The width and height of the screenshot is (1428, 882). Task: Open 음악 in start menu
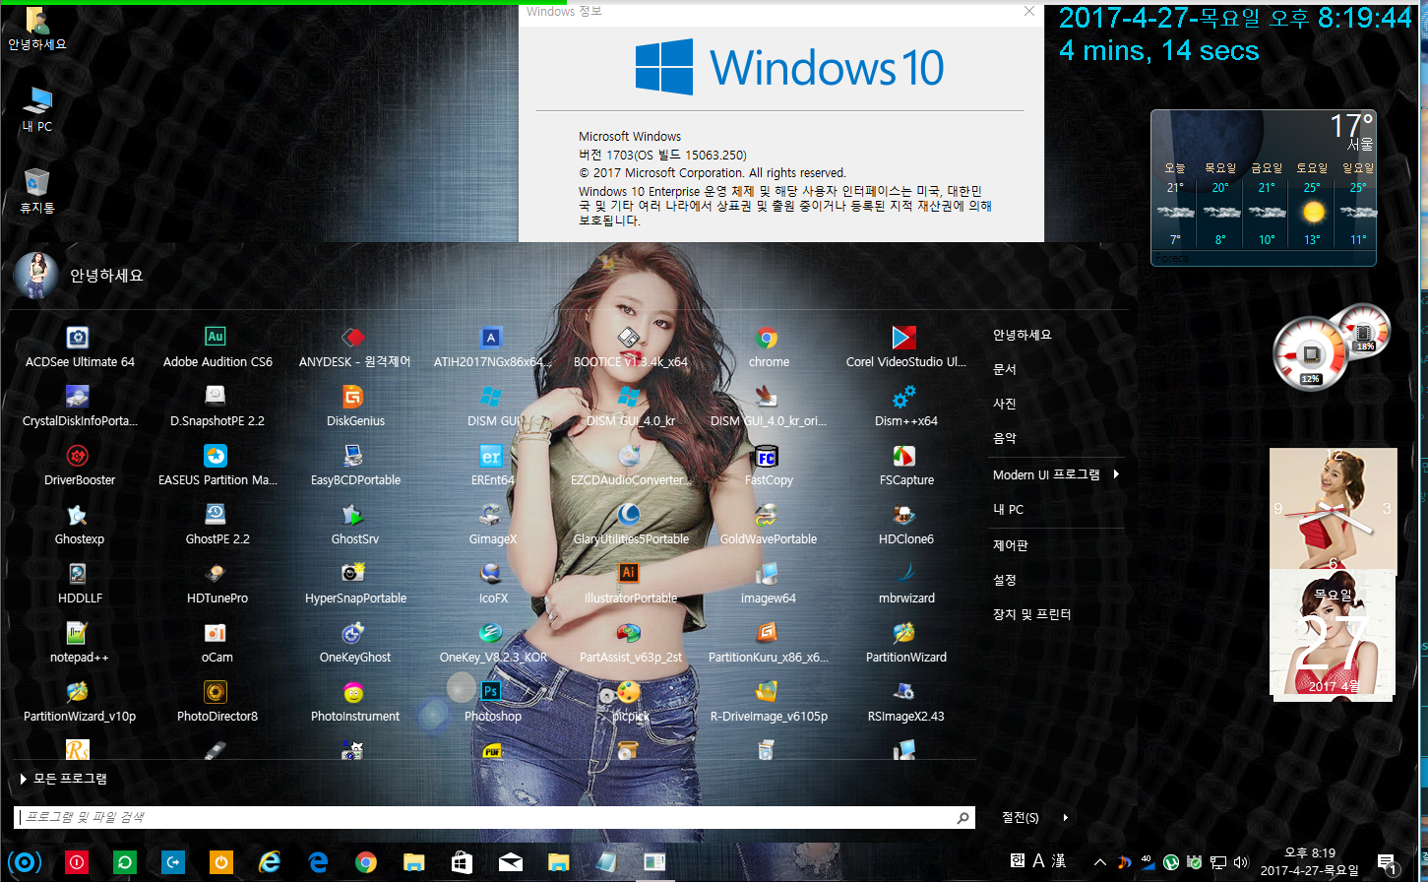pyautogui.click(x=1005, y=438)
